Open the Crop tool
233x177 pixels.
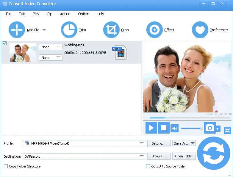(111, 30)
